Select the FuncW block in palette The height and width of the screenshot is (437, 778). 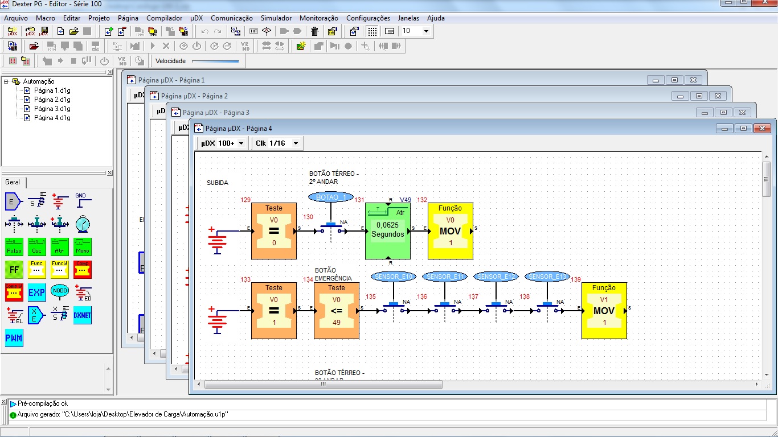coord(59,269)
